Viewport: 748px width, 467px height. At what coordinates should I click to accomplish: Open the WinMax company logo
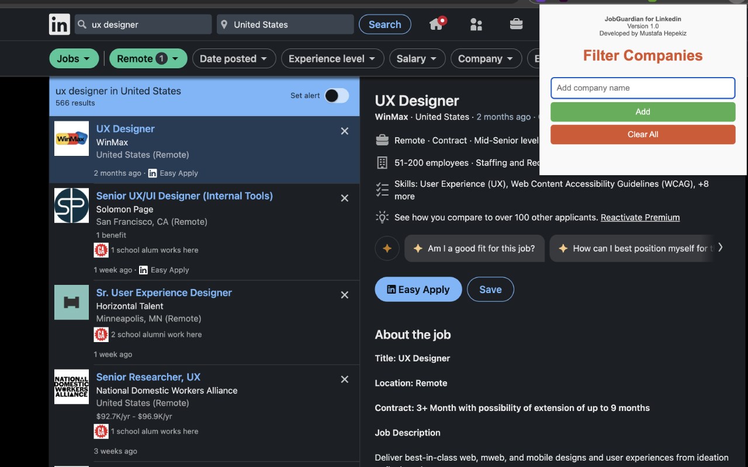[71, 138]
